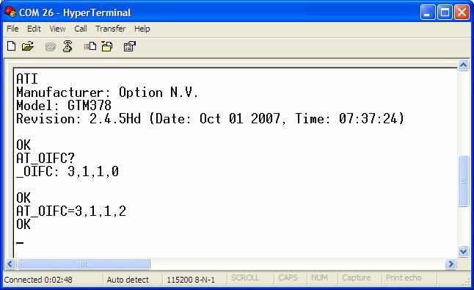Click the NUM status indicator
This screenshot has width=474, height=290.
point(319,278)
